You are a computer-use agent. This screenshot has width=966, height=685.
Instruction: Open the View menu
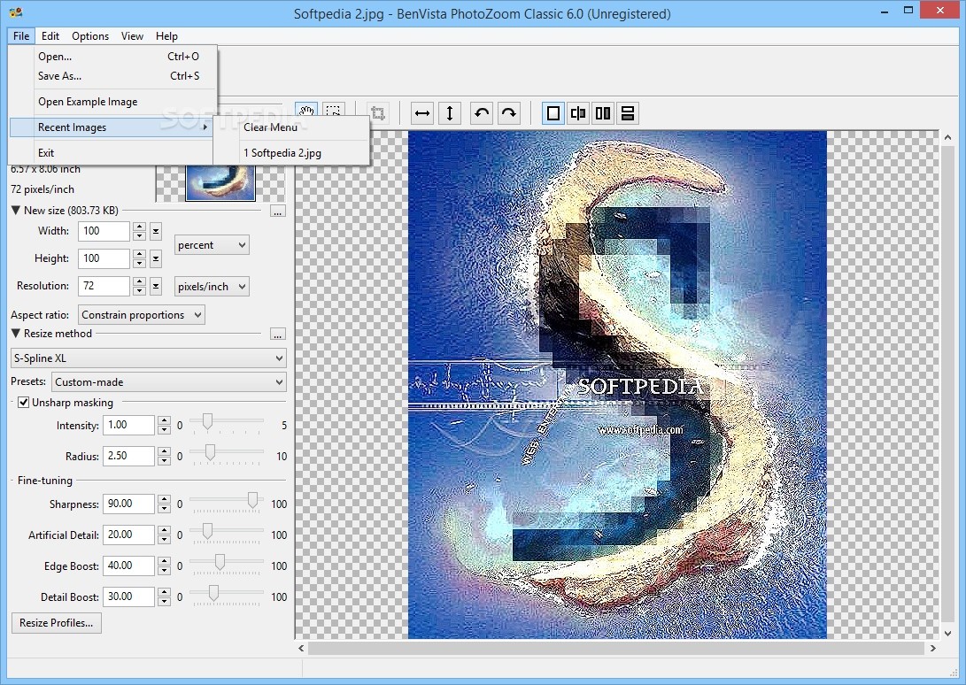132,35
